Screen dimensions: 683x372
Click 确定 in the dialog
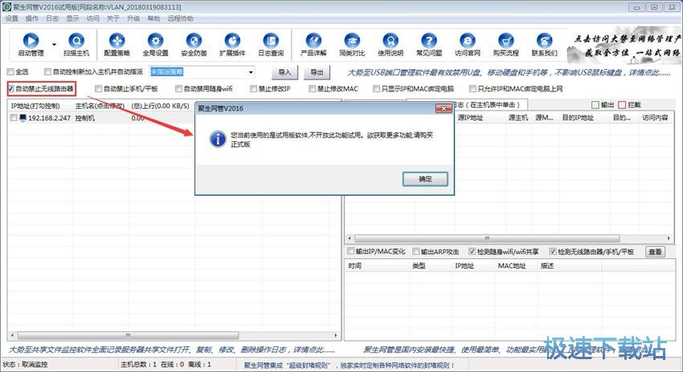tap(425, 179)
